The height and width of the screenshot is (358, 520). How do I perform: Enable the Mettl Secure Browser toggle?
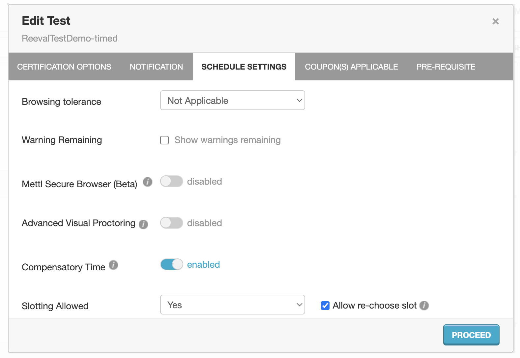[171, 181]
